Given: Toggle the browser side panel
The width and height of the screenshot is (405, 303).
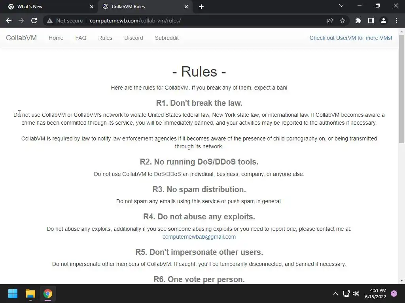Looking at the screenshot, I should [x=371, y=21].
